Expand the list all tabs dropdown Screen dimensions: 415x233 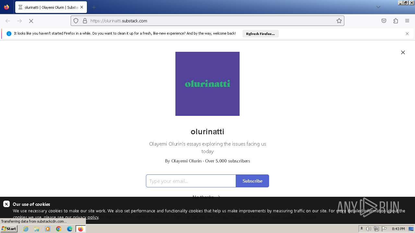(x=378, y=7)
